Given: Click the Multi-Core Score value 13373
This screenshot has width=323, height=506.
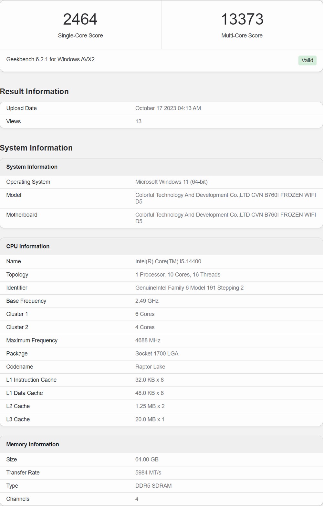Looking at the screenshot, I should pyautogui.click(x=242, y=19).
